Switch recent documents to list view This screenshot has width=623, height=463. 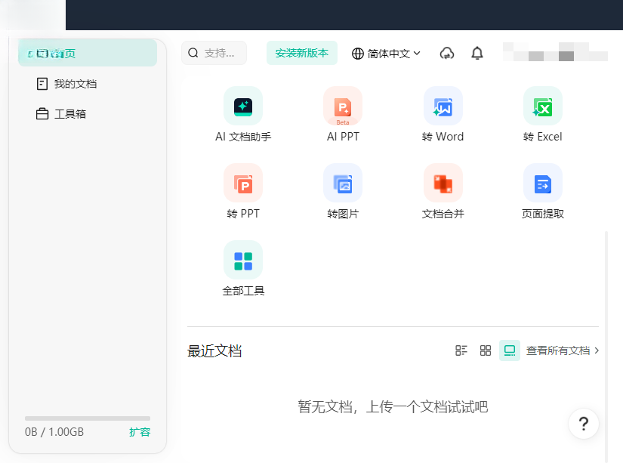pos(461,350)
